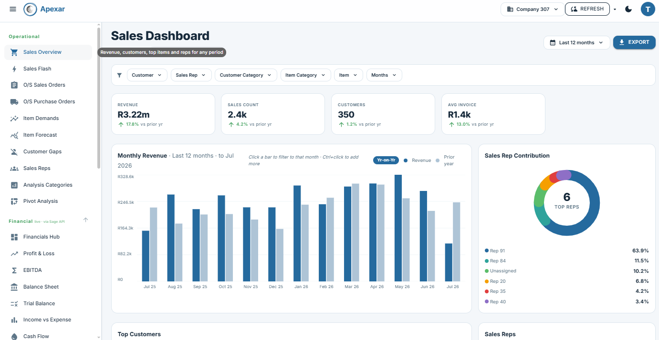
Task: Open Customer Gaps sidebar icon
Action: coord(14,151)
